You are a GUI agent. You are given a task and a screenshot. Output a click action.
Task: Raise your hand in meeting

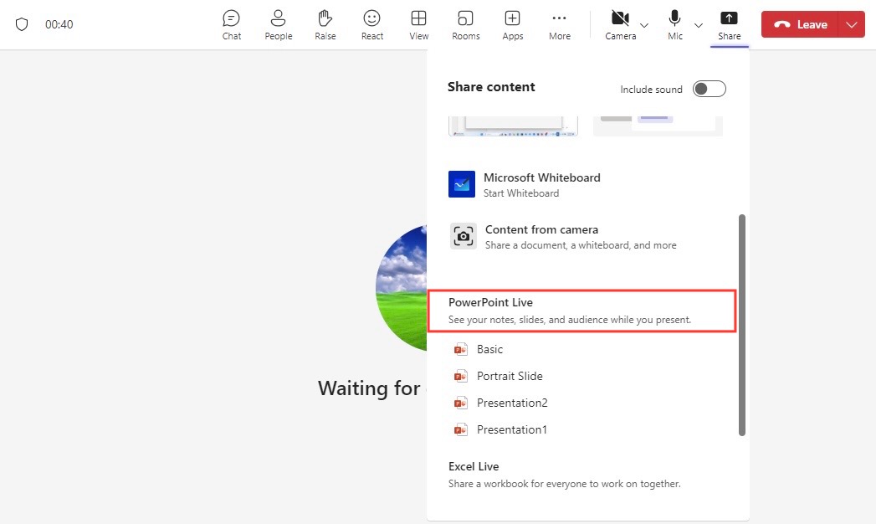click(x=325, y=25)
